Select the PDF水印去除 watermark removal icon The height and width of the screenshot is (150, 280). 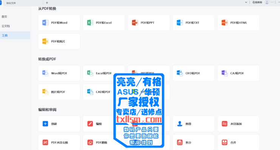click(45, 142)
